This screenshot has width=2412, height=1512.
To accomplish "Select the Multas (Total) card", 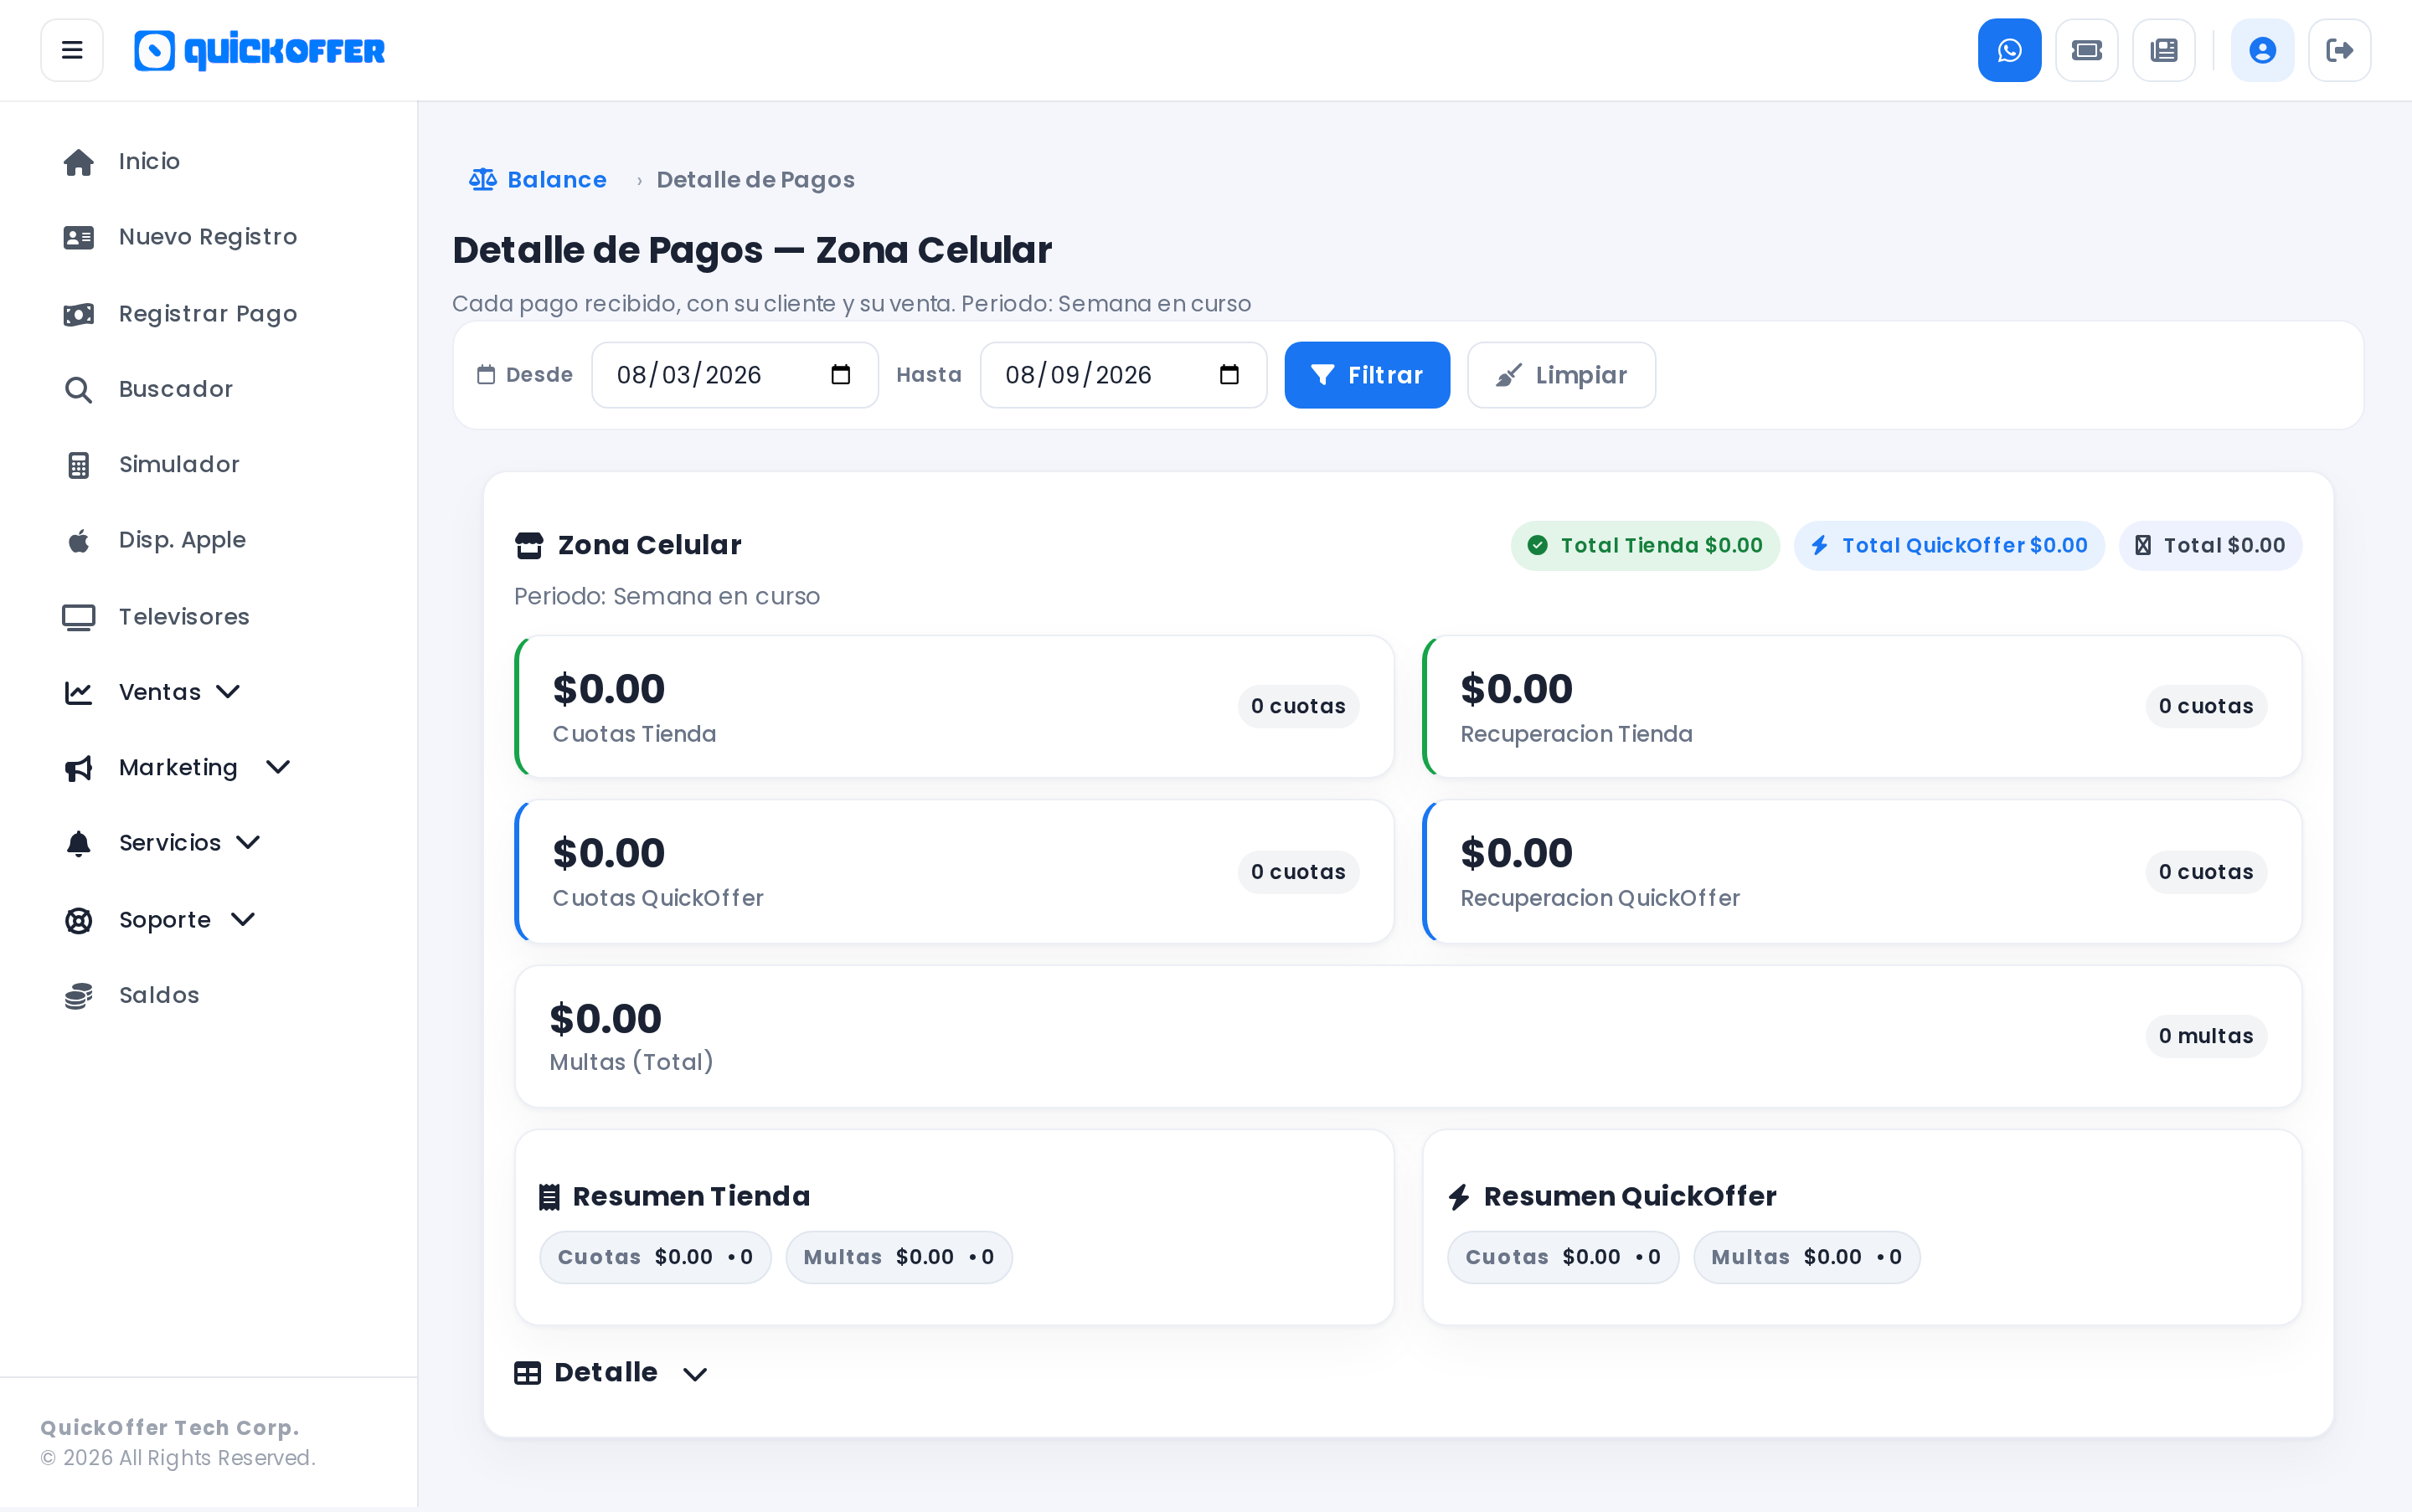I will pos(1408,1036).
